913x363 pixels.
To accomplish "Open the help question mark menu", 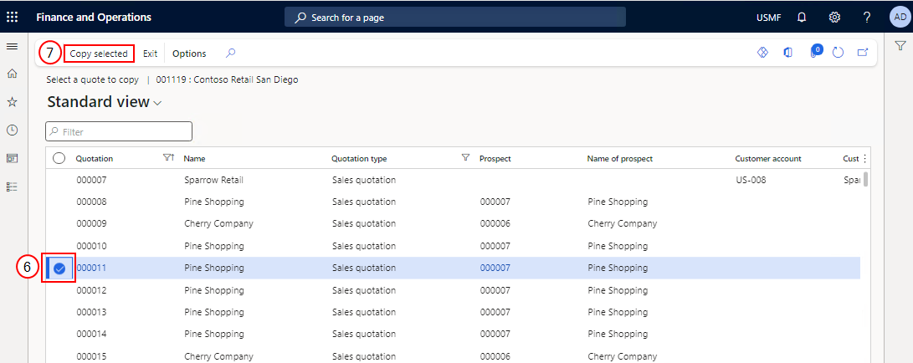I will (x=866, y=18).
